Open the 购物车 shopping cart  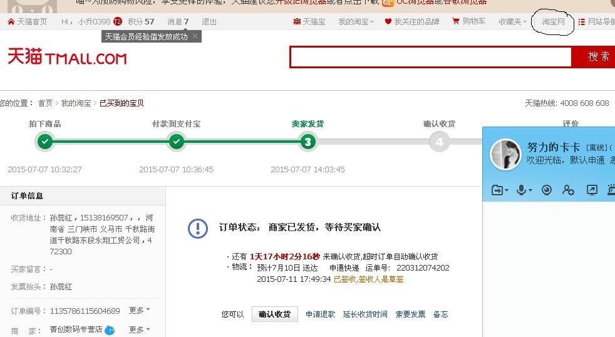pos(474,21)
